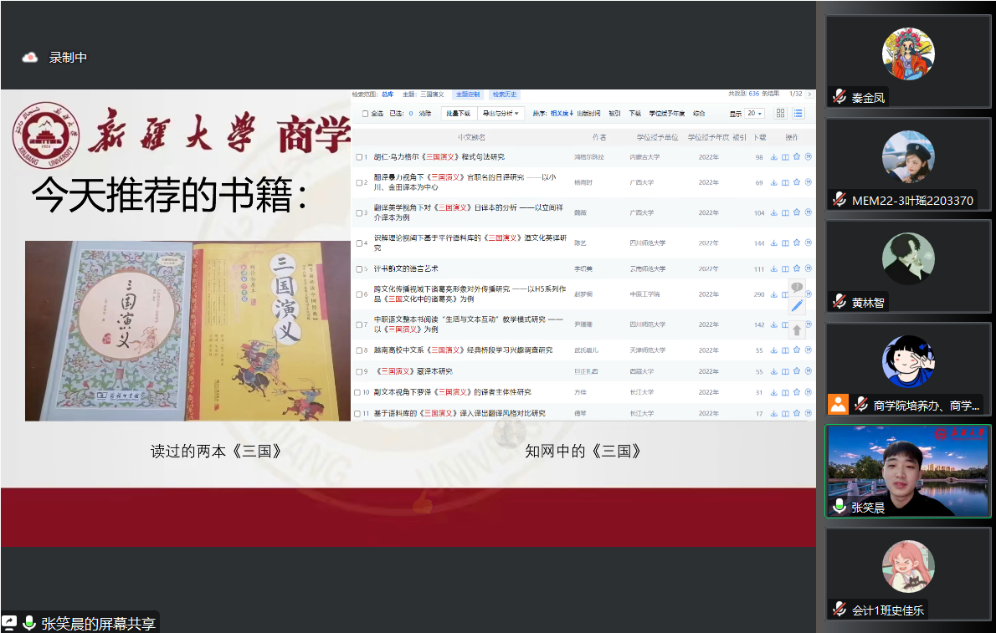Screen dimensions: 996x633
Task: Tick the checkbox for result row 5
Action: 358,269
